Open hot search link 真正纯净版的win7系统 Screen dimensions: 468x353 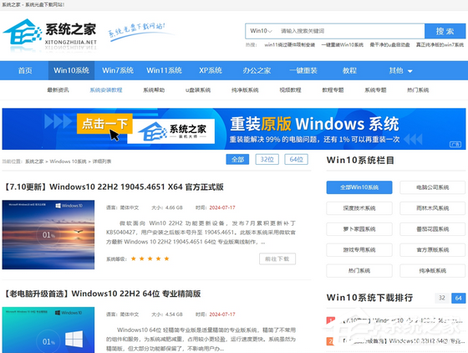(x=440, y=45)
